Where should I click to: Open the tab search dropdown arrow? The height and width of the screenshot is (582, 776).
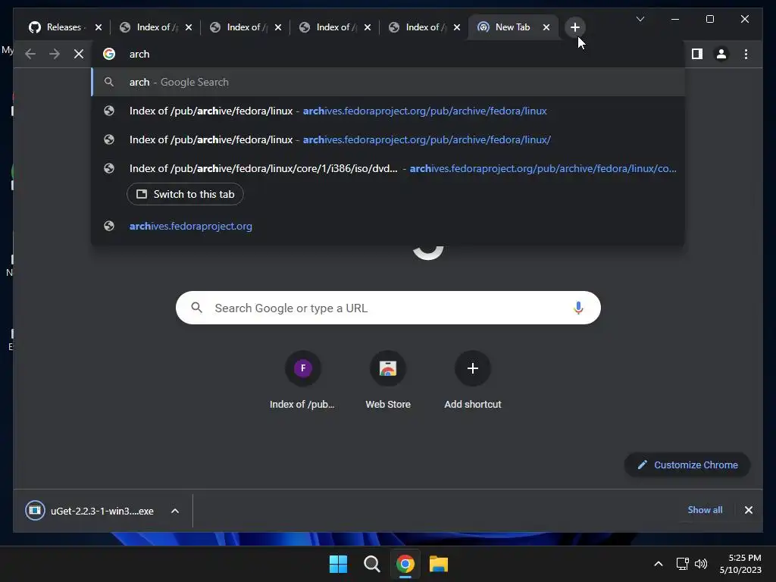(x=640, y=19)
